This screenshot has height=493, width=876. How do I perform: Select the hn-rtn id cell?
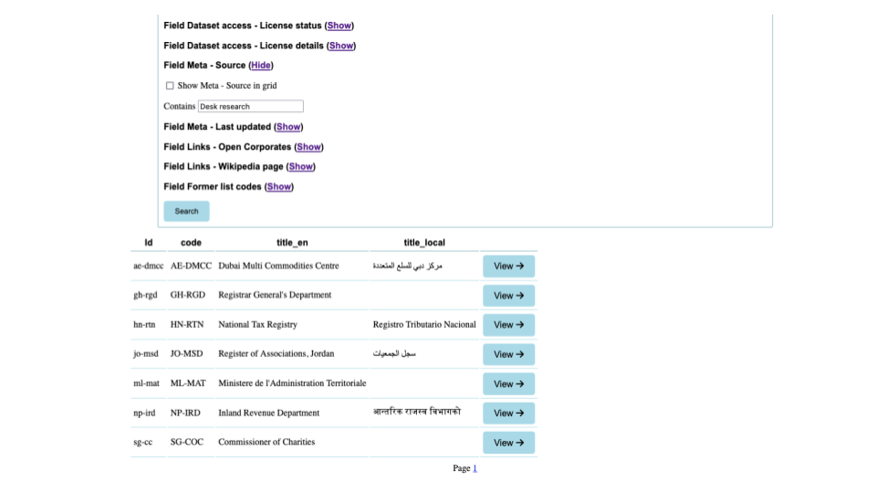click(x=144, y=325)
